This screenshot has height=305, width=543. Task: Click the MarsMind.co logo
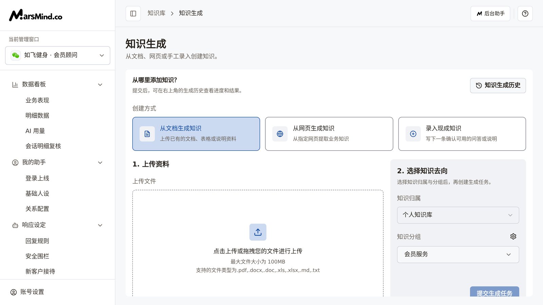pos(36,15)
